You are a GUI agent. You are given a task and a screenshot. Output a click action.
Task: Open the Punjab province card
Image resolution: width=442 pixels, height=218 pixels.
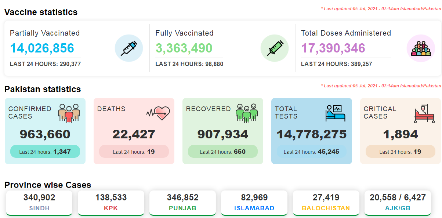point(182,203)
